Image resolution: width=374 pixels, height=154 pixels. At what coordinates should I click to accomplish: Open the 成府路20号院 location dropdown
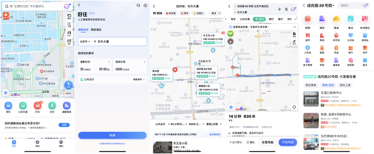point(320,5)
